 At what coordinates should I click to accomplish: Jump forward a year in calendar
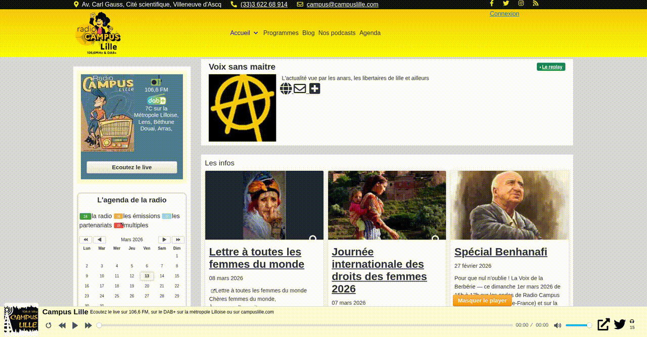pyautogui.click(x=178, y=239)
